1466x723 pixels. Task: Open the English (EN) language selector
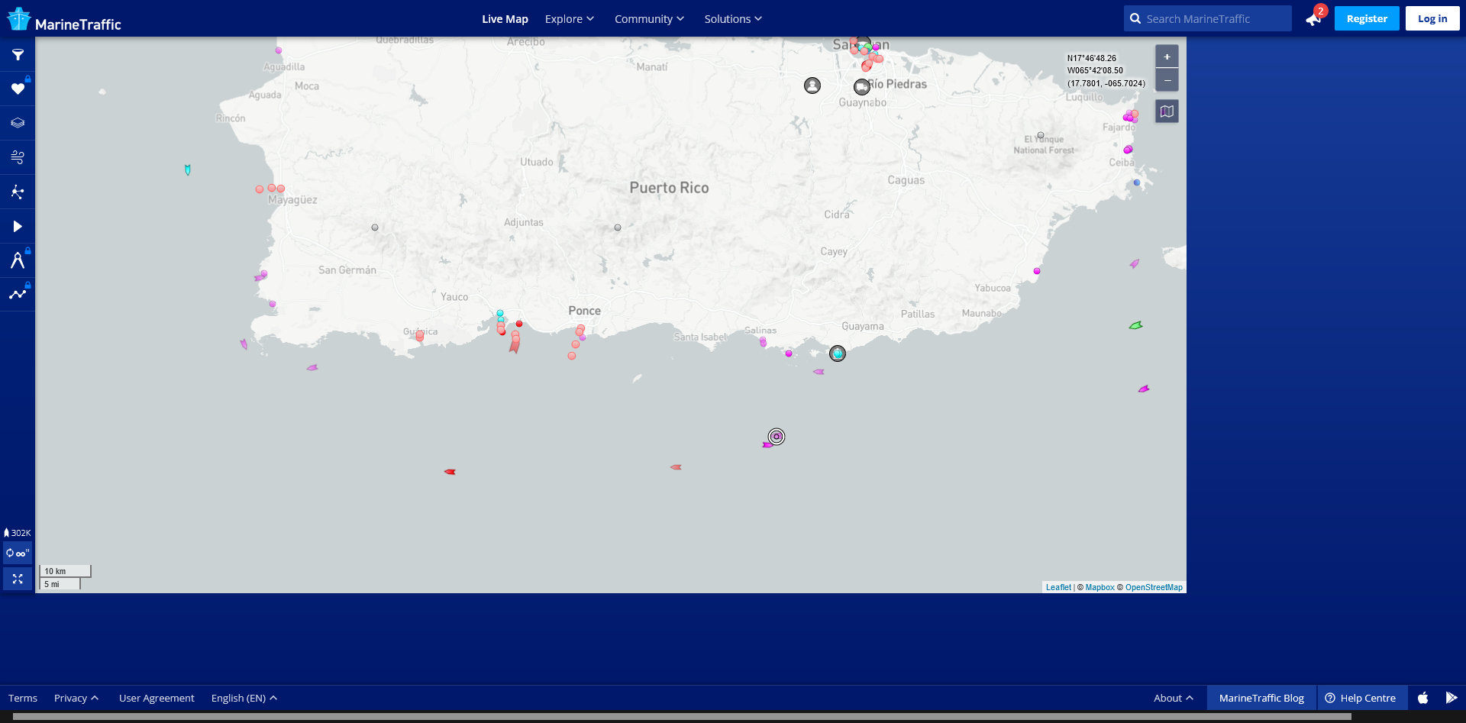coord(244,698)
